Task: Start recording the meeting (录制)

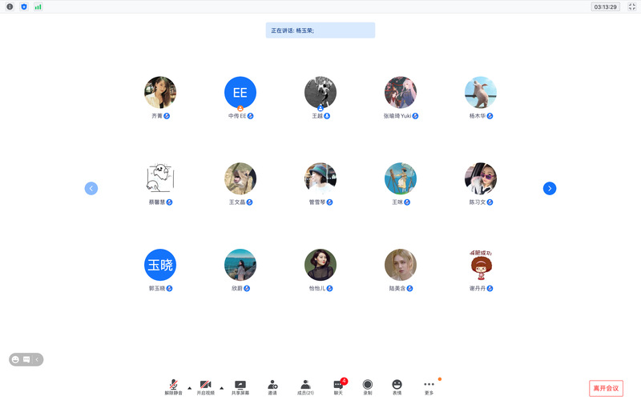Action: tap(368, 386)
